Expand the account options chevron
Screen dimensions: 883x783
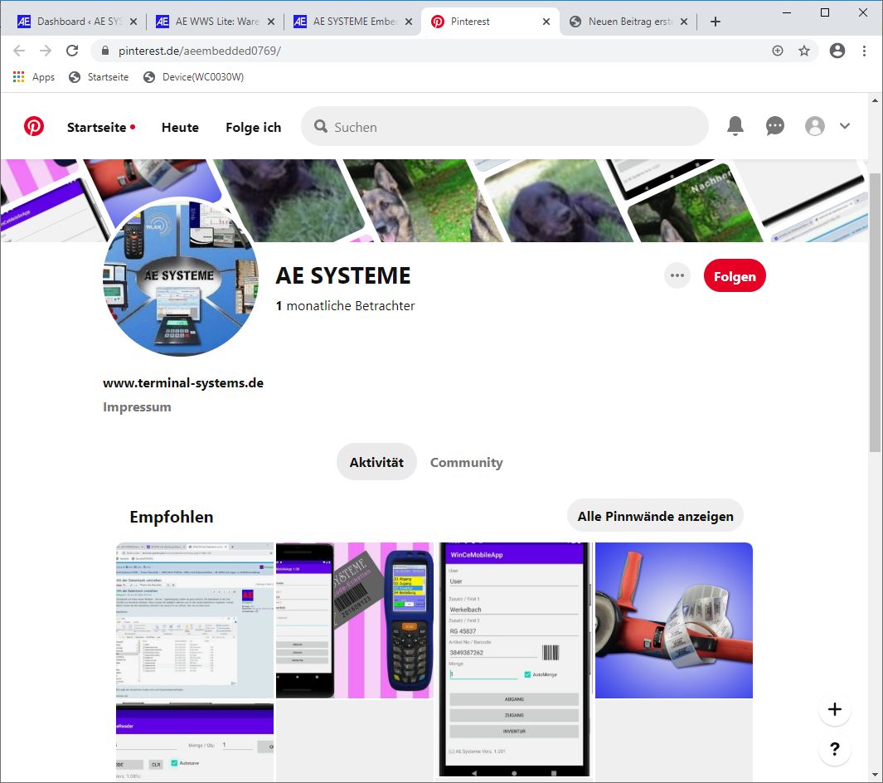pos(845,126)
